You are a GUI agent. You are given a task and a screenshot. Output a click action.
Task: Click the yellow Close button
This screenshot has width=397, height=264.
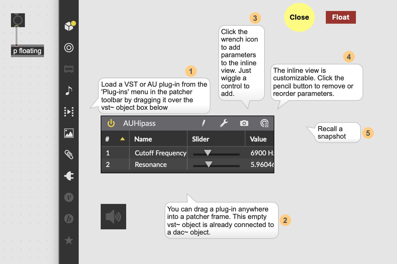coord(299,17)
